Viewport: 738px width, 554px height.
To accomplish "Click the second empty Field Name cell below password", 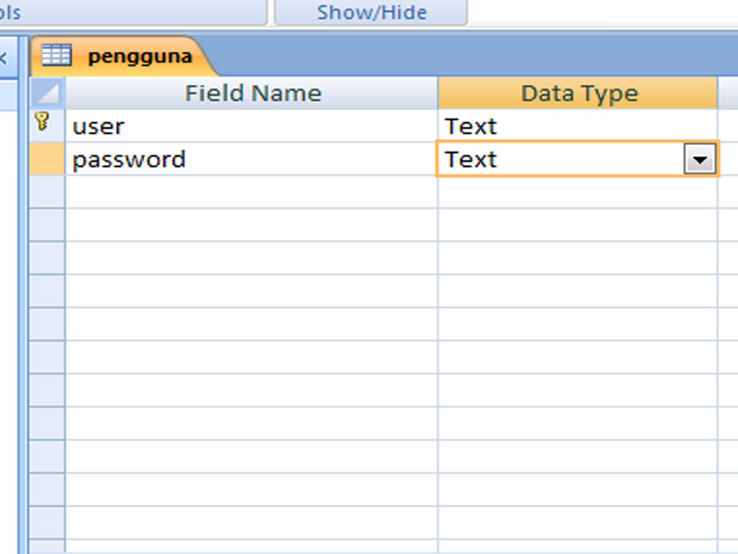I will pyautogui.click(x=251, y=225).
